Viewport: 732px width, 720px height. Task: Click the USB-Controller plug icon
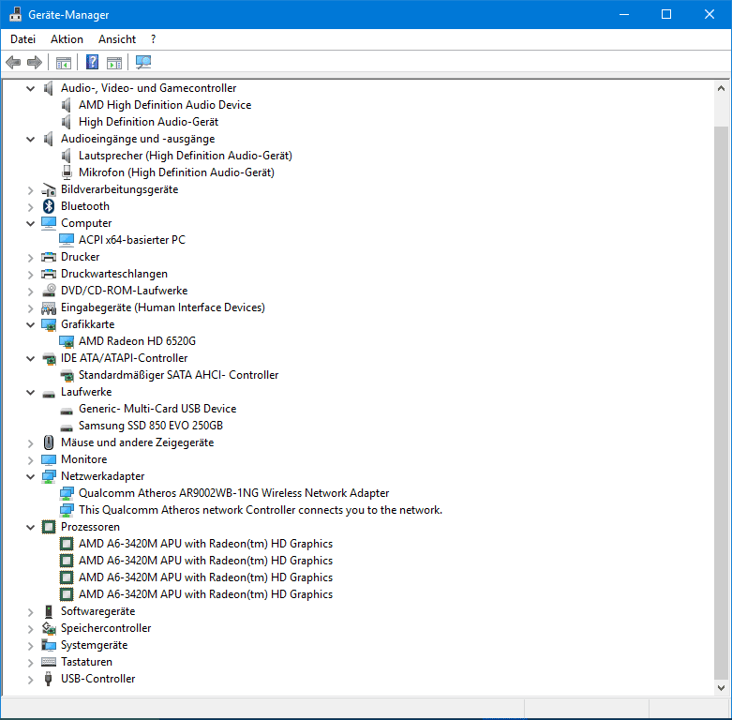(x=48, y=679)
